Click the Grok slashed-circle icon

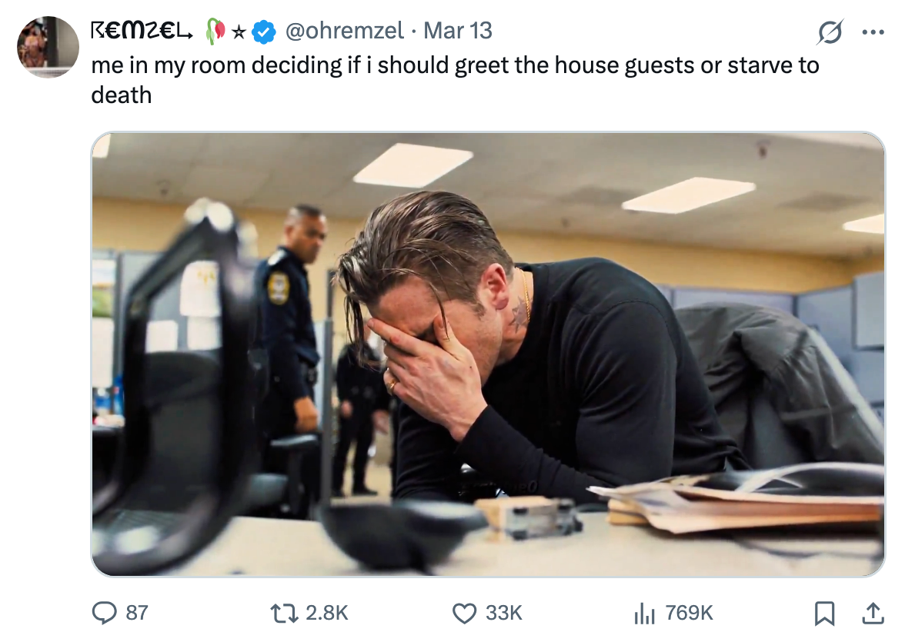click(x=832, y=33)
